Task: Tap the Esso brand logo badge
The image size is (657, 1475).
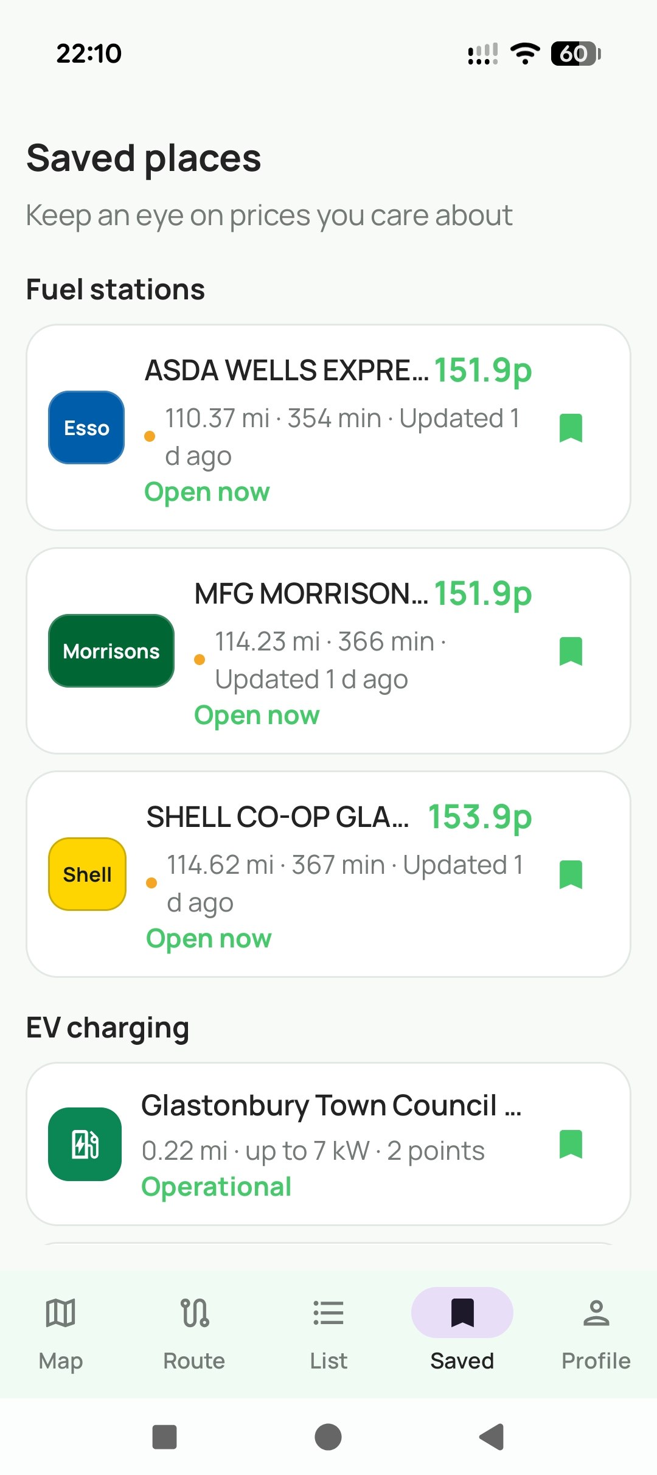Action: pos(86,427)
